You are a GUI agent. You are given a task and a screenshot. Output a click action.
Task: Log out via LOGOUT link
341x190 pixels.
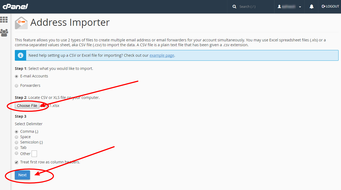(x=330, y=6)
